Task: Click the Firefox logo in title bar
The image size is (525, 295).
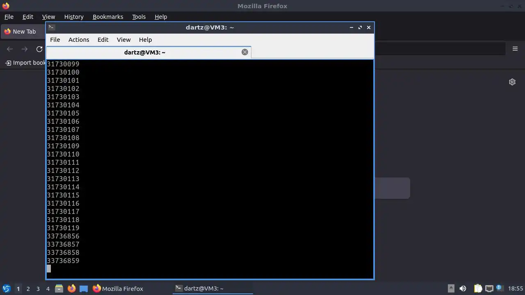Action: coord(6,6)
